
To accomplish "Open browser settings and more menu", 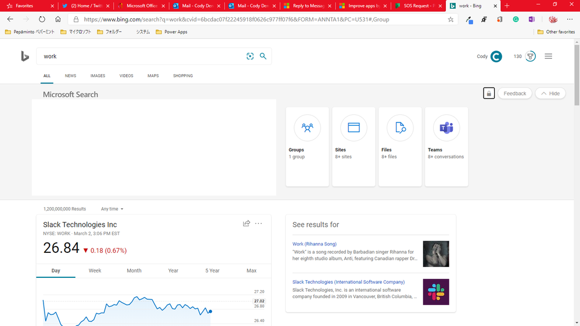I will 570,19.
